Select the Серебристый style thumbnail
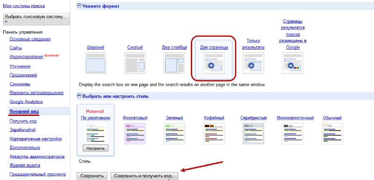Image resolution: width=374 pixels, height=180 pixels. [x=253, y=134]
